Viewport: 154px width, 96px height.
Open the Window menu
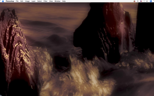point(57,1)
